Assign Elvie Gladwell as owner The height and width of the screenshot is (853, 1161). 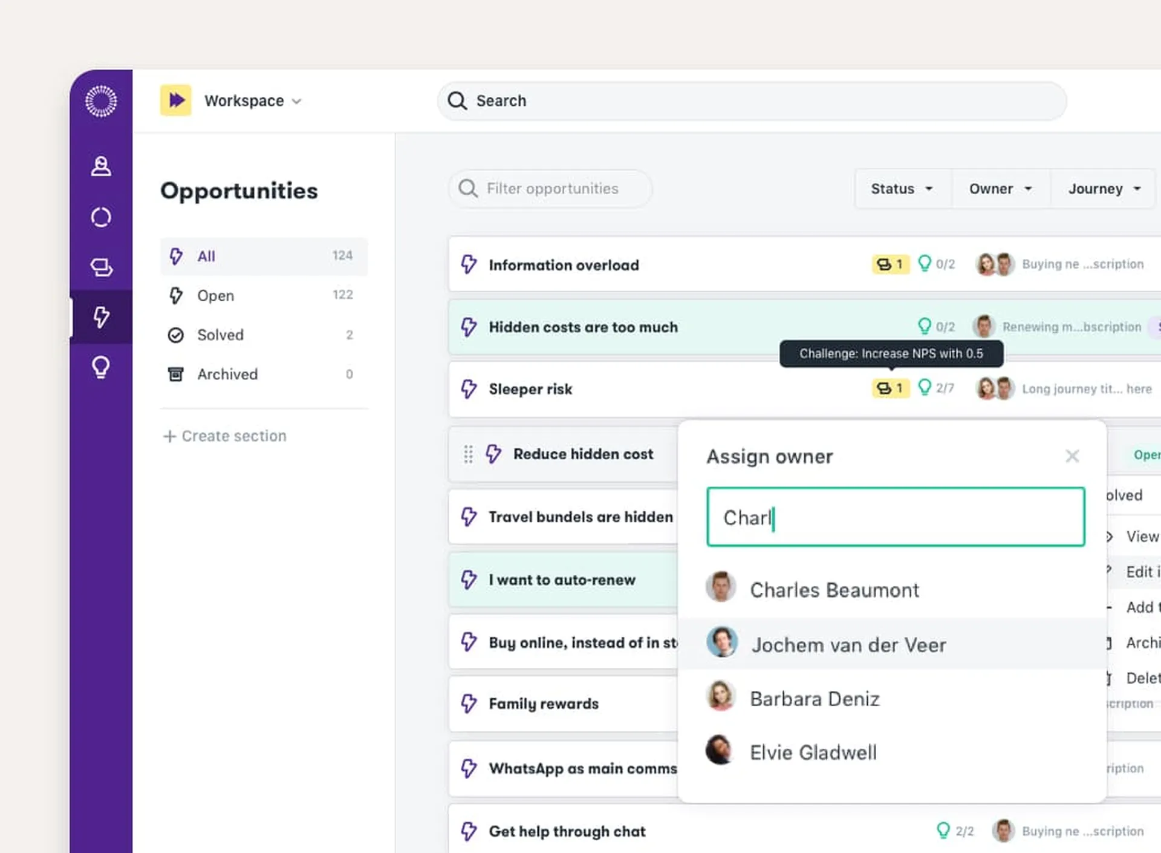893,752
